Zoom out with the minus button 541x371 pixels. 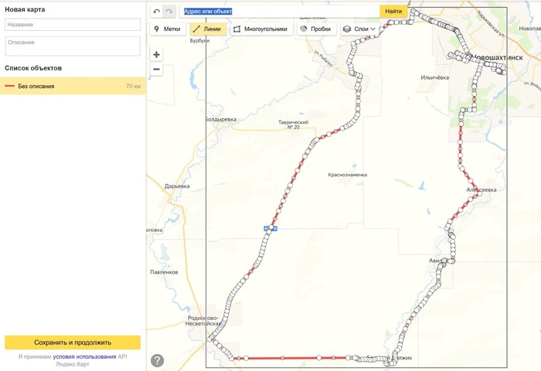(157, 70)
